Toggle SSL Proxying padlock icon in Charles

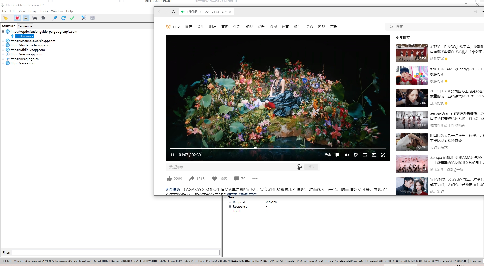pos(26,18)
